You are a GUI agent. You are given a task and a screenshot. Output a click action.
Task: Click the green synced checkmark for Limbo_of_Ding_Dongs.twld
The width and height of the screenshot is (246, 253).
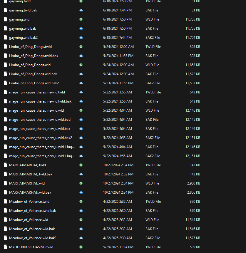click(81, 47)
